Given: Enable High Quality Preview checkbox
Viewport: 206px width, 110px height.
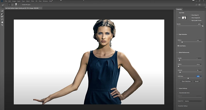Looking at the screenshot, I should tap(191, 20).
